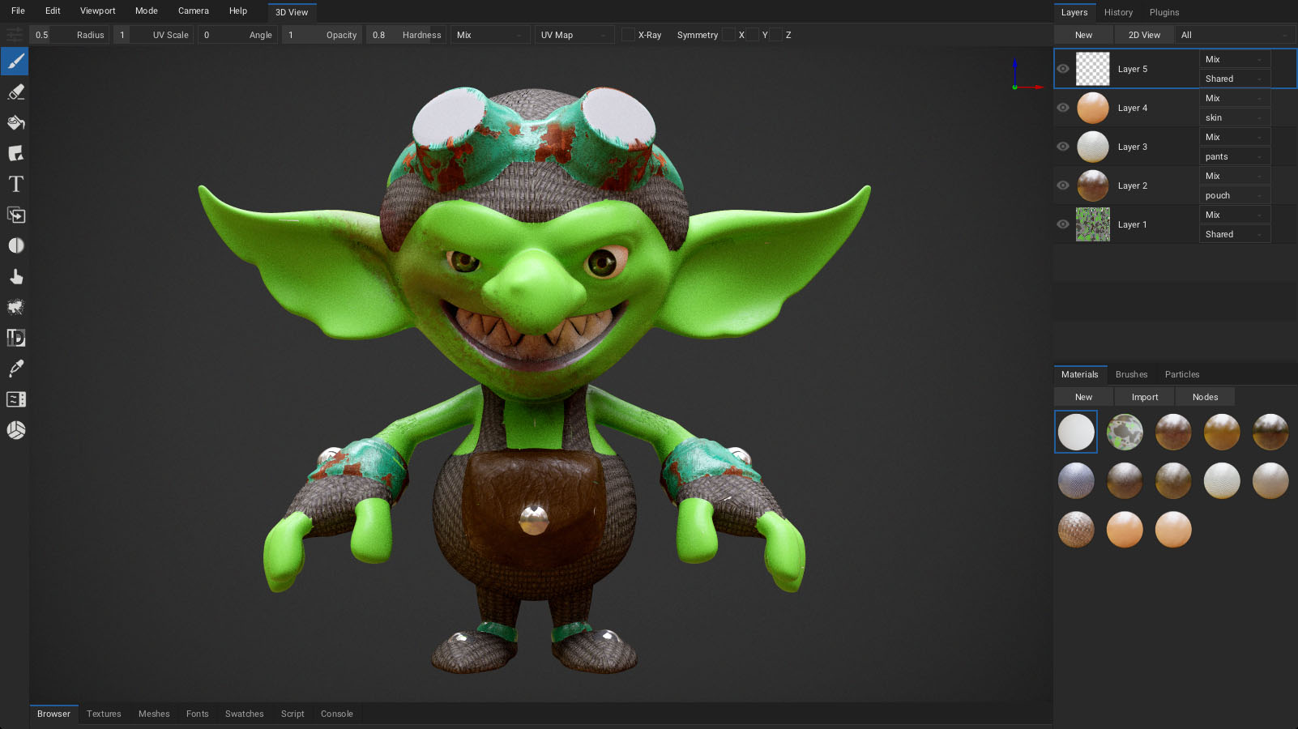
Task: Activate the Clone tool
Action: (x=15, y=215)
